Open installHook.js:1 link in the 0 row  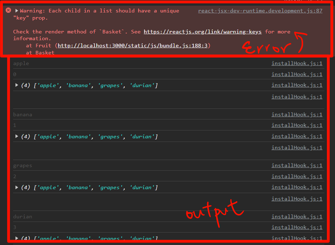coord(297,74)
